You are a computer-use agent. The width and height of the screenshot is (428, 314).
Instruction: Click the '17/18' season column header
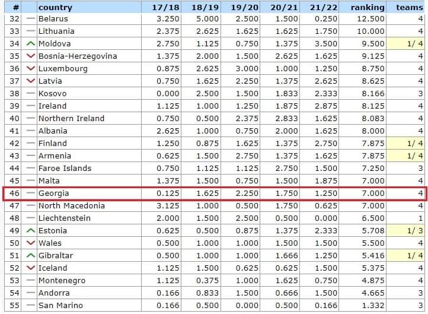[165, 7]
